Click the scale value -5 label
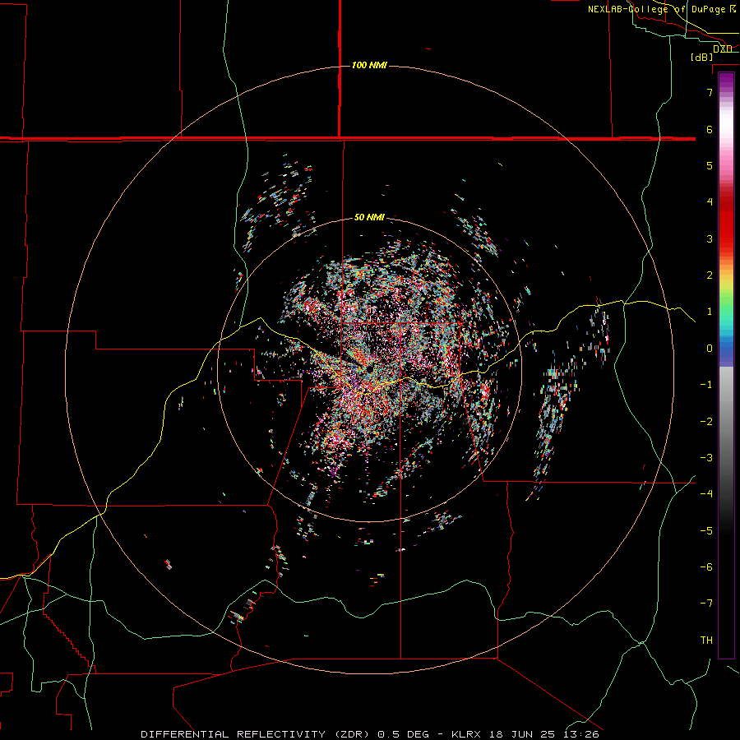This screenshot has width=740, height=740. coord(706,530)
